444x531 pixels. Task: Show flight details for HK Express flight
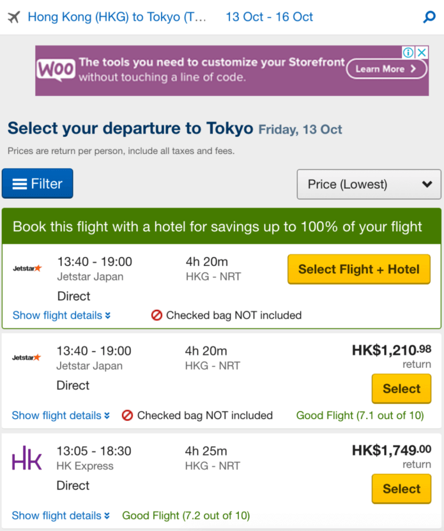pyautogui.click(x=61, y=516)
